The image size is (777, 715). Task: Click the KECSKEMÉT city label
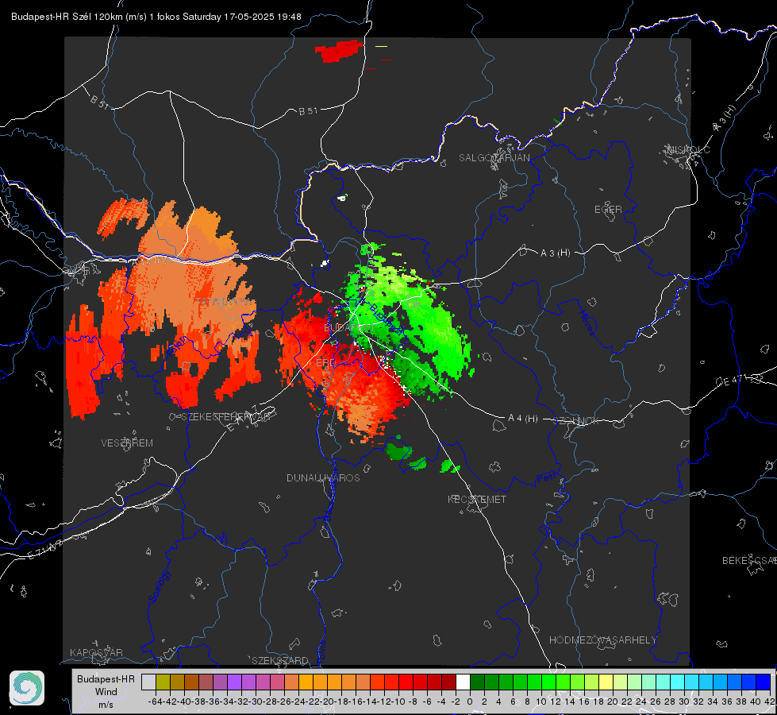point(477,499)
